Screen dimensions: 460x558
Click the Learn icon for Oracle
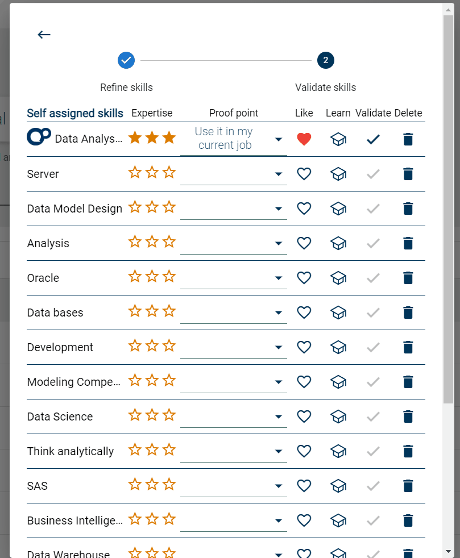click(x=338, y=278)
